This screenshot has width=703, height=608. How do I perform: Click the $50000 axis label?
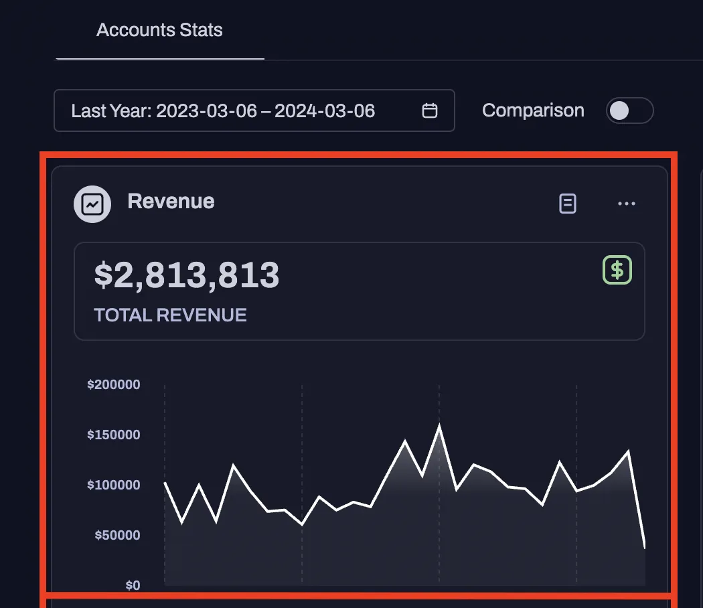[117, 535]
